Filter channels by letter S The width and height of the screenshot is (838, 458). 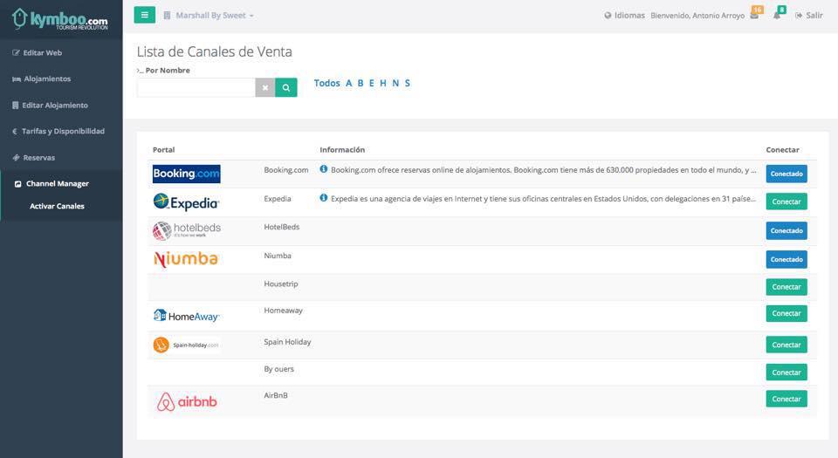pos(408,83)
